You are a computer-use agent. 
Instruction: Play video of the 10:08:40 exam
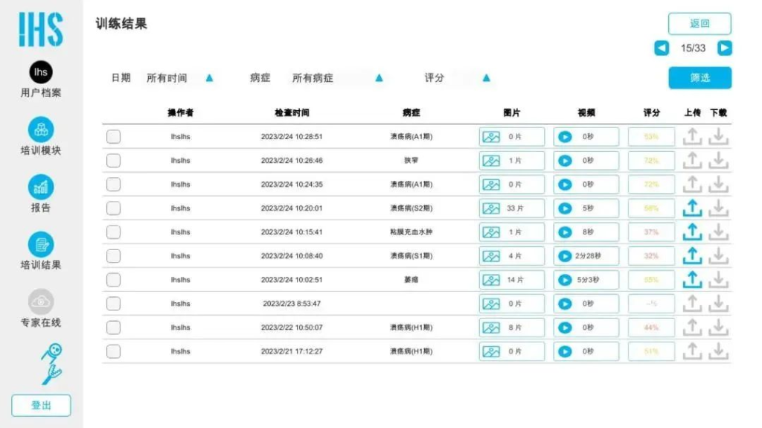(566, 256)
